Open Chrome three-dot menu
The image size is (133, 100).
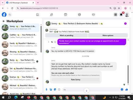pyautogui.click(x=130, y=8)
